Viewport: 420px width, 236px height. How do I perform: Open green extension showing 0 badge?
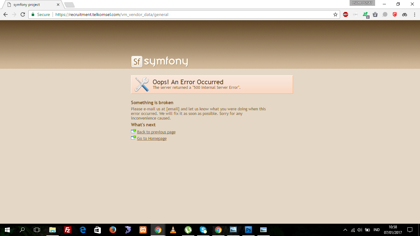pyautogui.click(x=365, y=14)
